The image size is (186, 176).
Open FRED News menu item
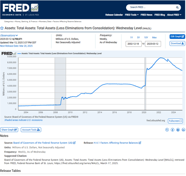pos(146,15)
